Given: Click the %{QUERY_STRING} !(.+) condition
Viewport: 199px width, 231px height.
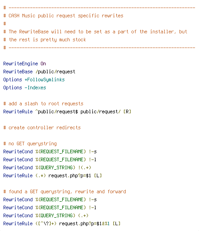Looking at the screenshot, I should (x=63, y=167).
